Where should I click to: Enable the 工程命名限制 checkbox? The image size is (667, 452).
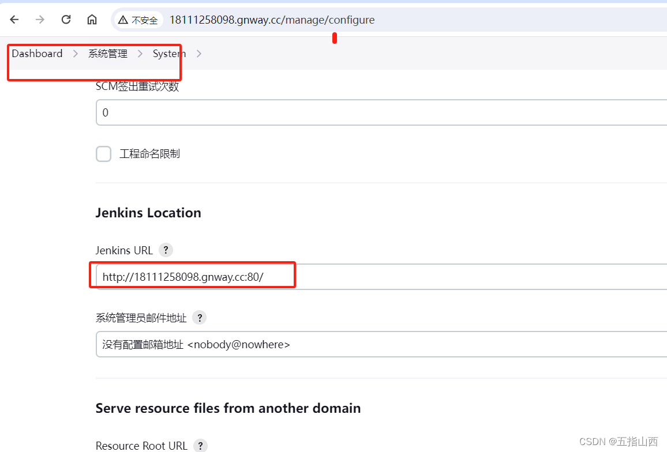(103, 154)
